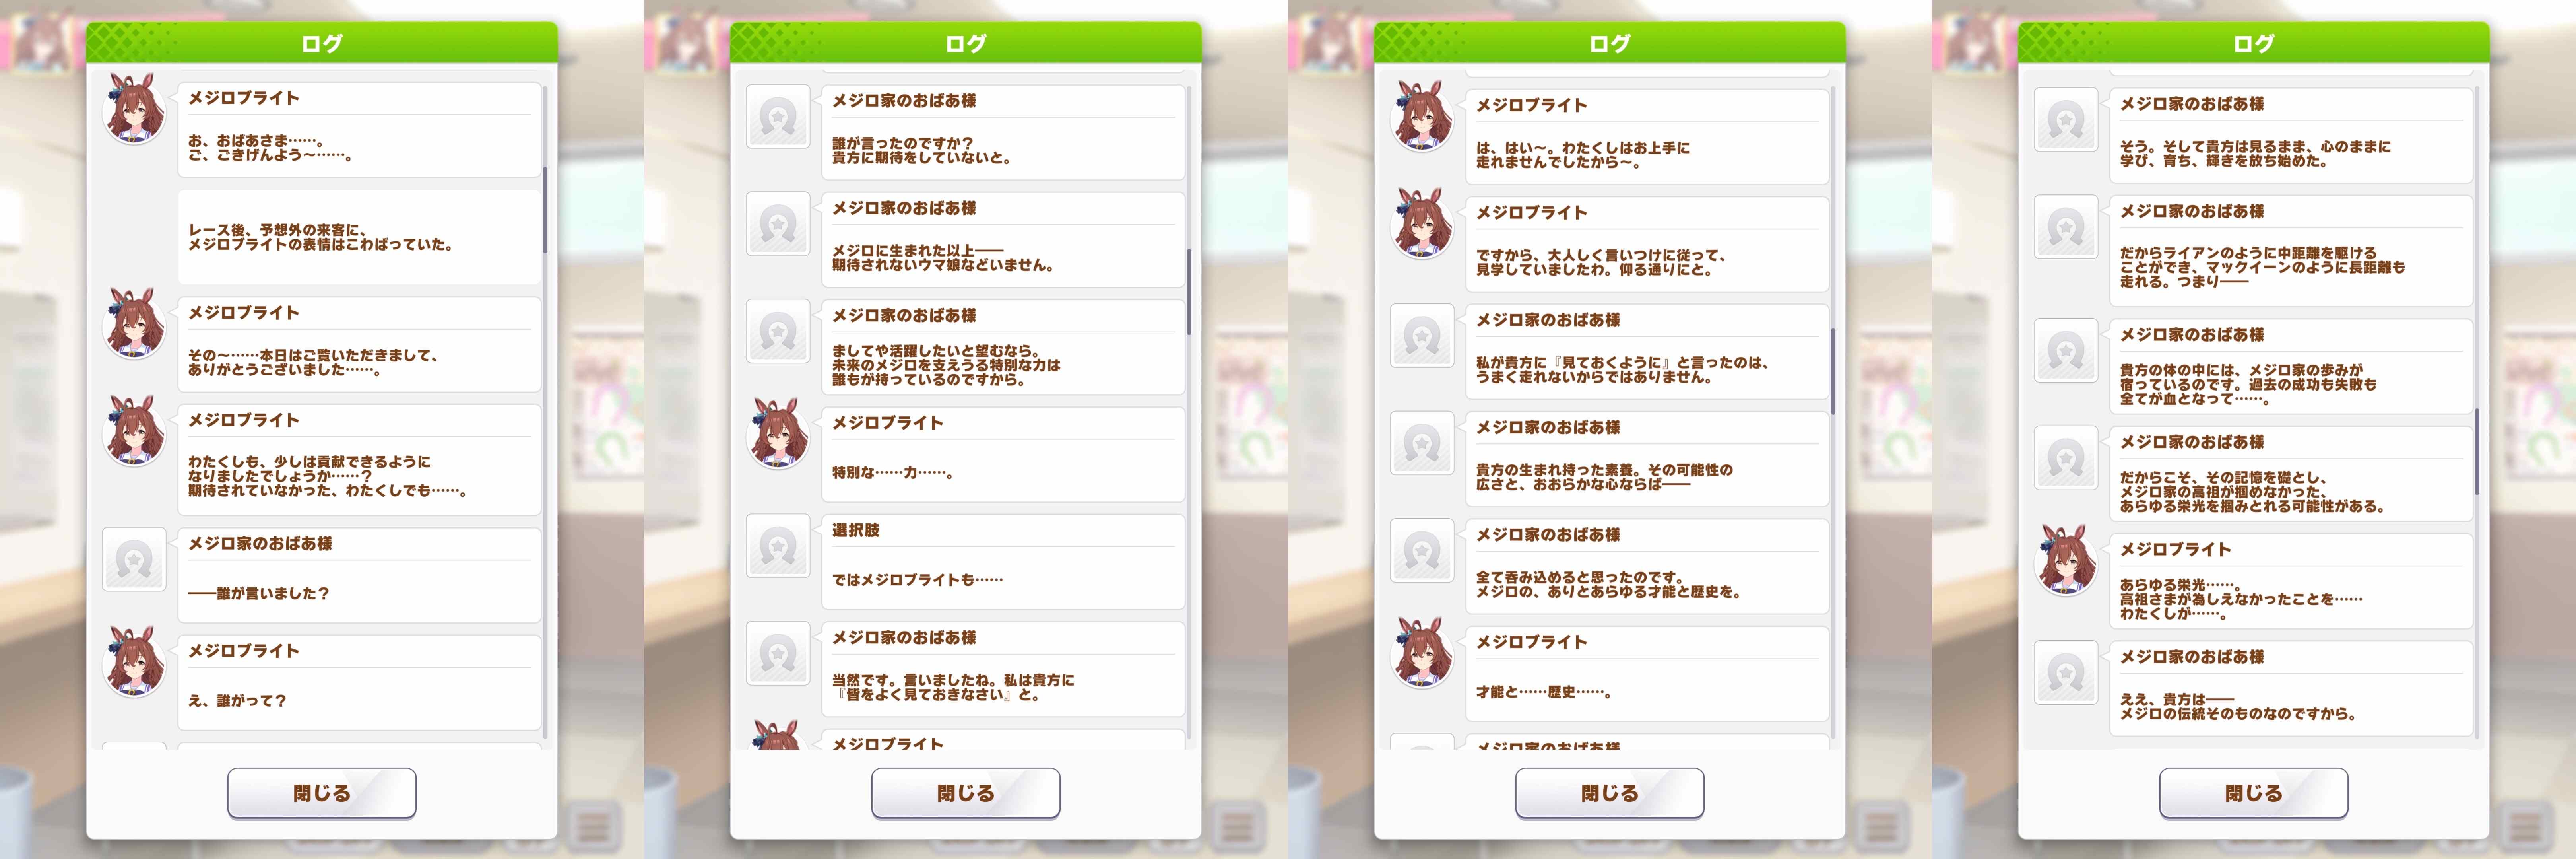The width and height of the screenshot is (2576, 859).
Task: Select the placeholder avatar next to 'ええ、貴方は——'
Action: coord(2066,673)
